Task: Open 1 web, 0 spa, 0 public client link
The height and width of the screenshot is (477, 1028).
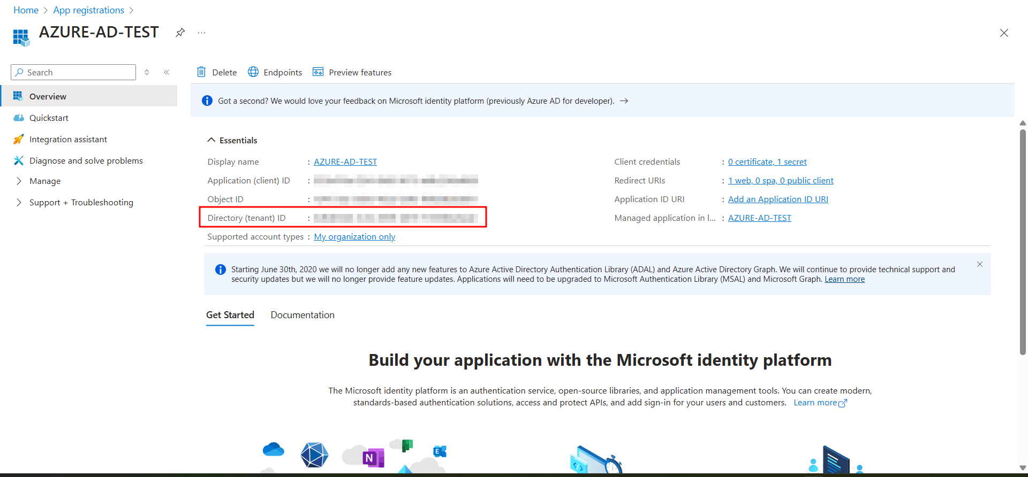Action: [781, 180]
